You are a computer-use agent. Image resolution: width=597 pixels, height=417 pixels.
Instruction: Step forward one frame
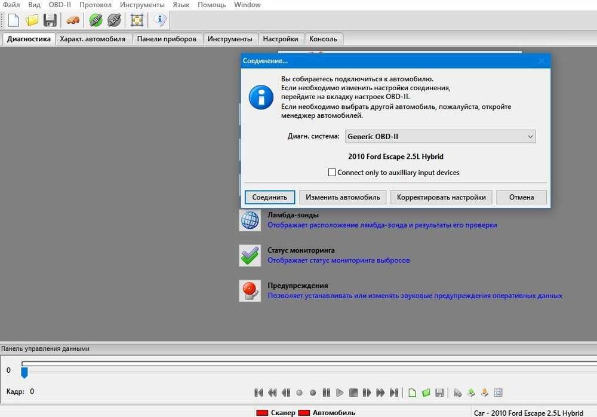pos(367,393)
